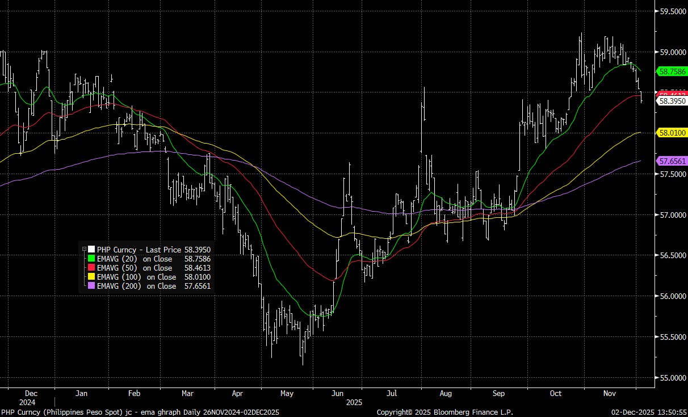
Task: Click the yellow EMAVG (100) legend swatch
Action: pos(91,277)
